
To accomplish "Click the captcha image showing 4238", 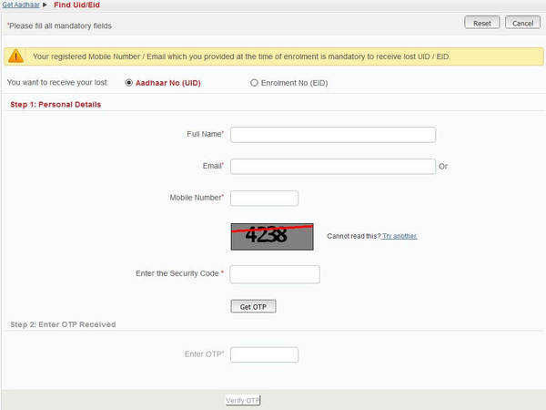I will pyautogui.click(x=272, y=235).
